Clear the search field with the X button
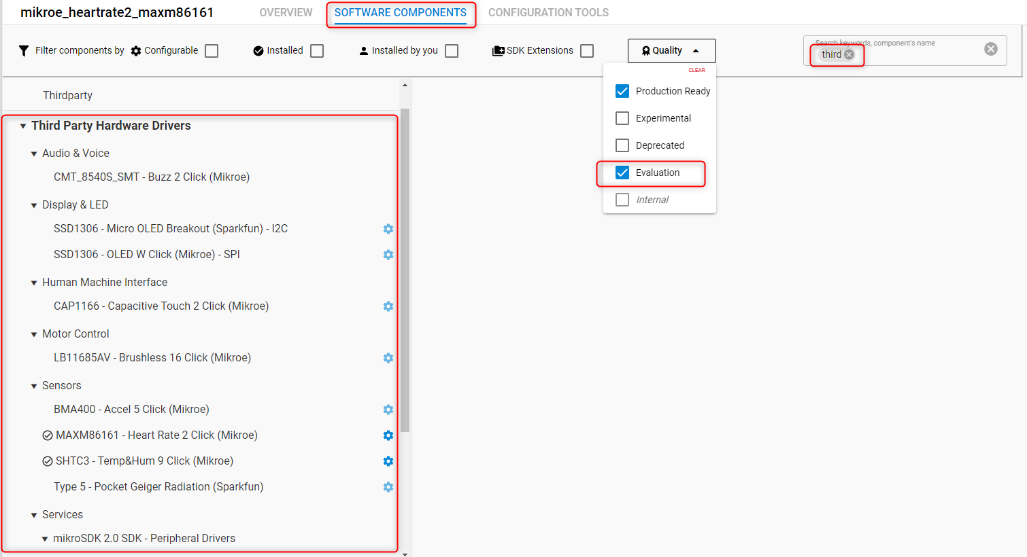The image size is (1027, 557). [x=991, y=49]
